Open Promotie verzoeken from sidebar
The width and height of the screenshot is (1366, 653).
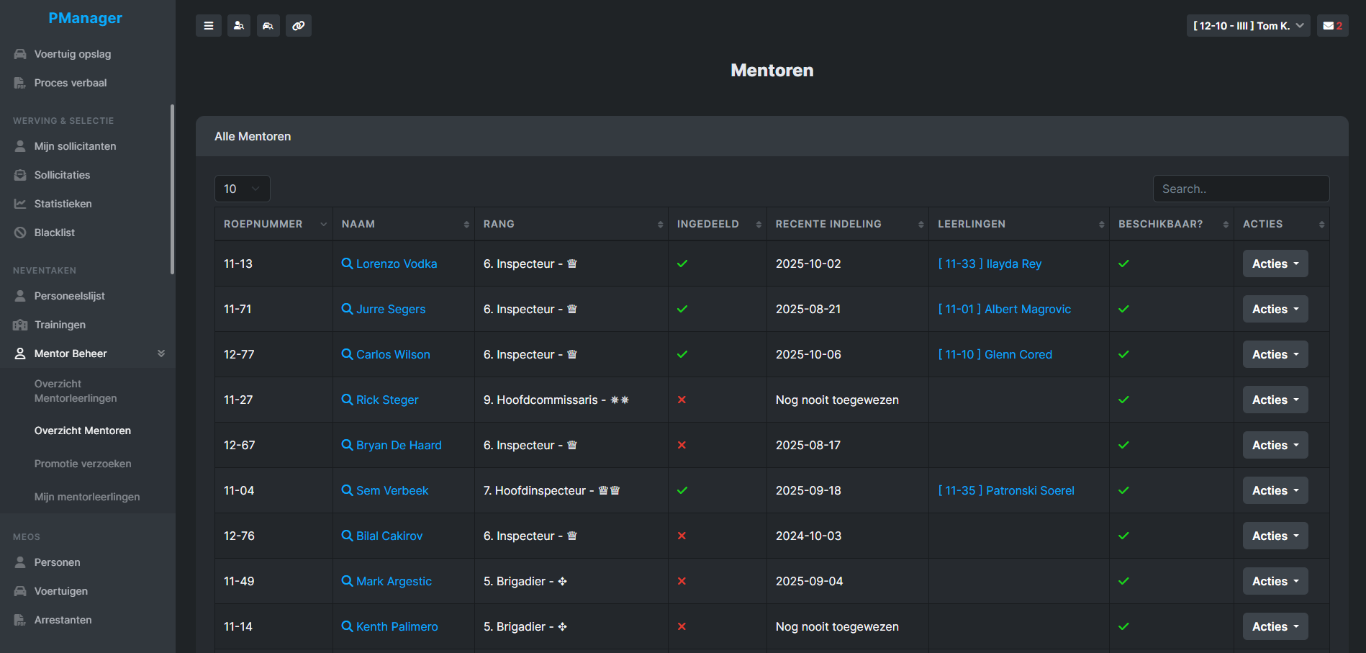click(x=83, y=463)
